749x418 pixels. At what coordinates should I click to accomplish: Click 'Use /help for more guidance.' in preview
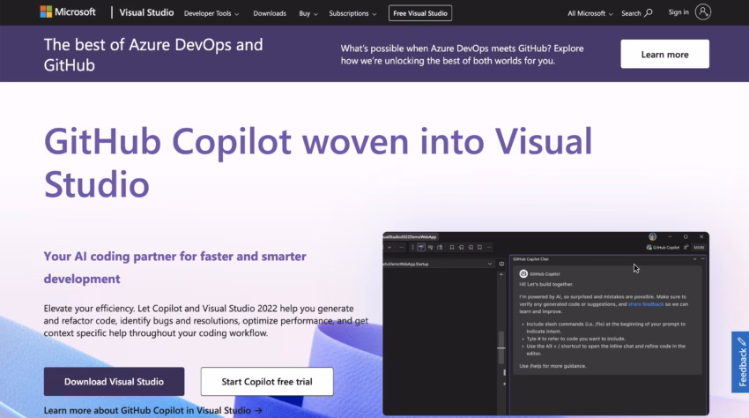(x=552, y=366)
